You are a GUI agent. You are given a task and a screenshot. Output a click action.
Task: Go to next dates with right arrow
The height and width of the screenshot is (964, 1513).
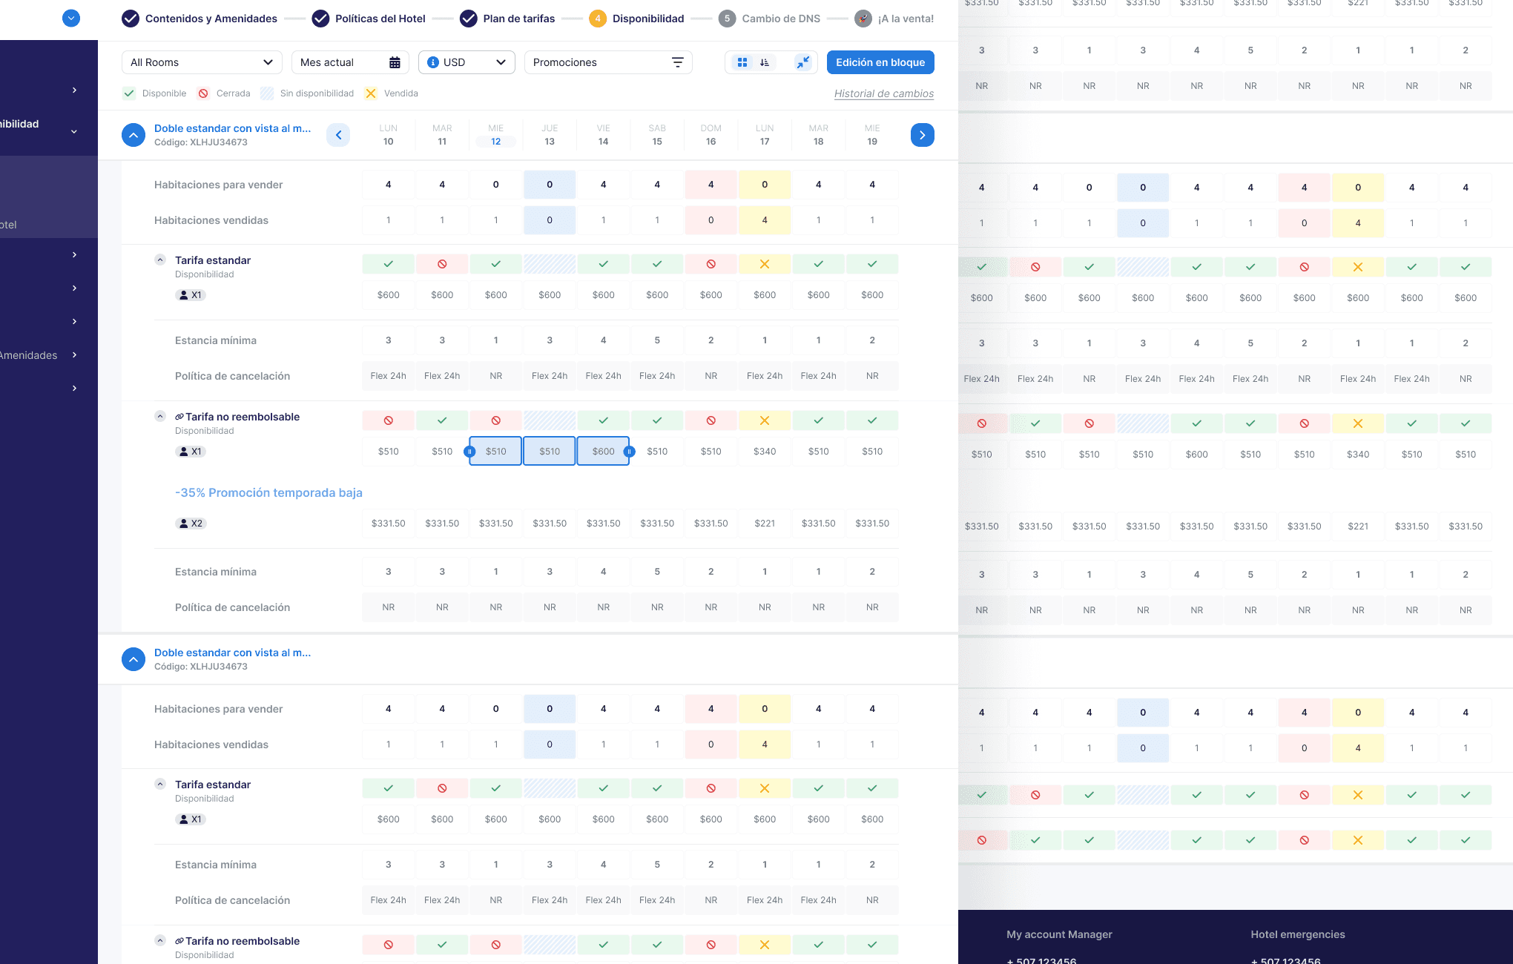[922, 135]
